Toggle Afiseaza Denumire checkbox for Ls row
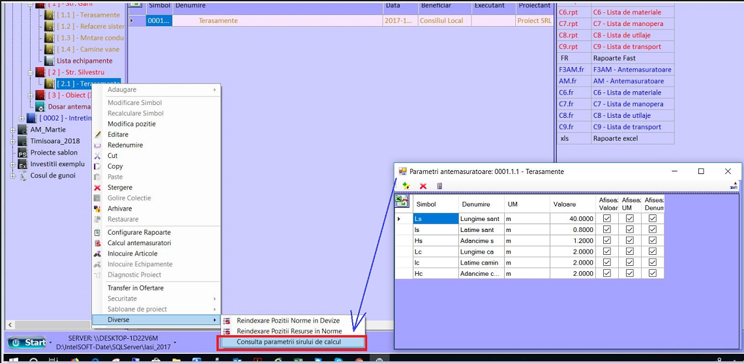Image resolution: width=744 pixels, height=363 pixels. [653, 219]
